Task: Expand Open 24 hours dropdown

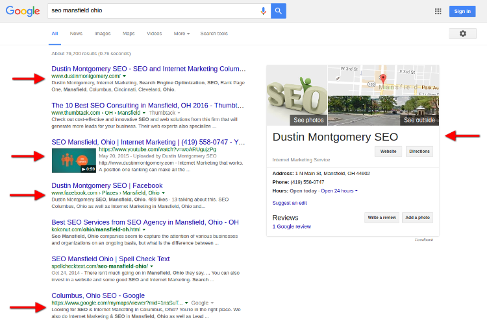Action: coord(339,191)
